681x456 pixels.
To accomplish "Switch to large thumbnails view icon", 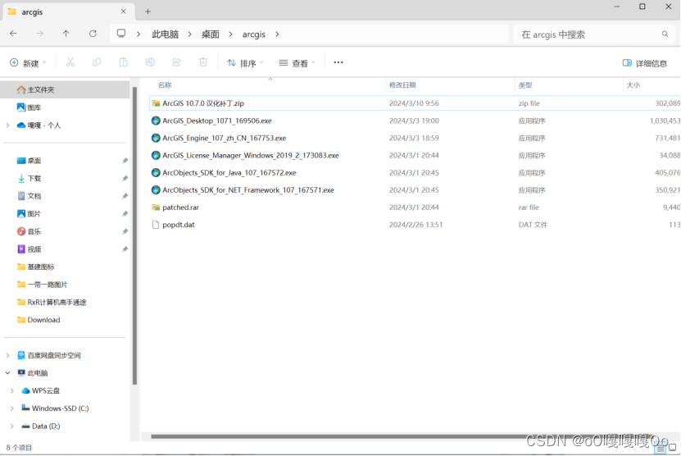I will coord(672,448).
